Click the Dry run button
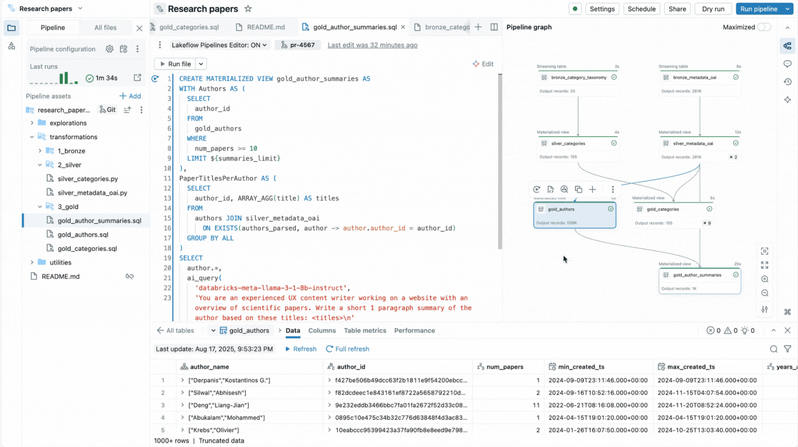Image resolution: width=798 pixels, height=447 pixels. click(713, 9)
